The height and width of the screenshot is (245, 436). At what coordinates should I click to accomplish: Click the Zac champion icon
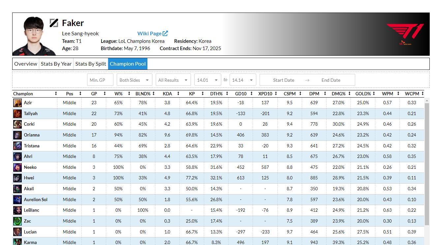(17, 221)
